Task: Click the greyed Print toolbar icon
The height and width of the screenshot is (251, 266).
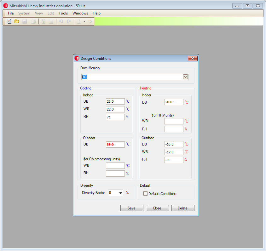Action: tap(33, 21)
